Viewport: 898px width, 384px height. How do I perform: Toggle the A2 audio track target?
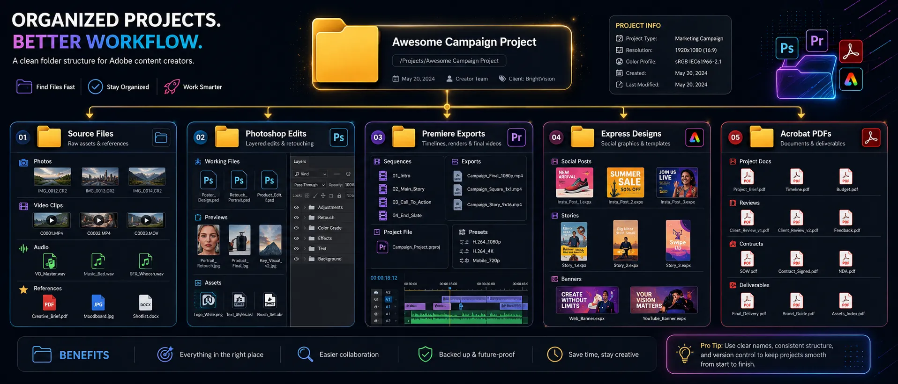point(388,321)
